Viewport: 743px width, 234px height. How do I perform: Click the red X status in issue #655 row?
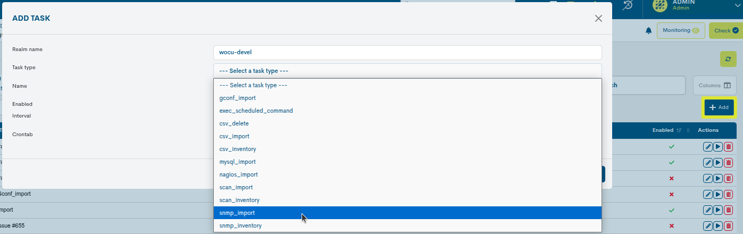pos(671,226)
